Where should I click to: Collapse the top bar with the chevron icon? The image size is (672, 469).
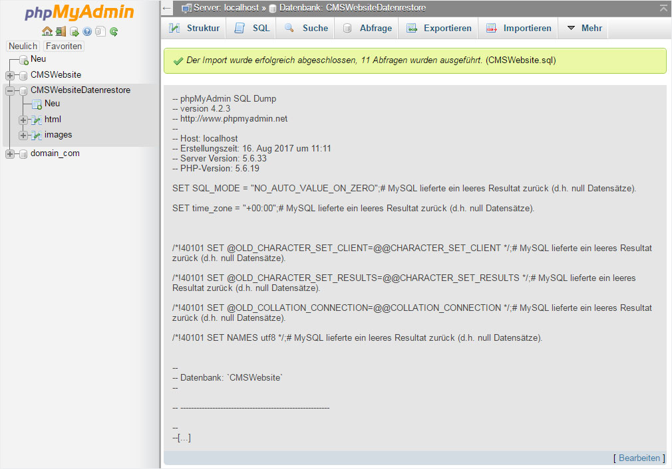663,8
